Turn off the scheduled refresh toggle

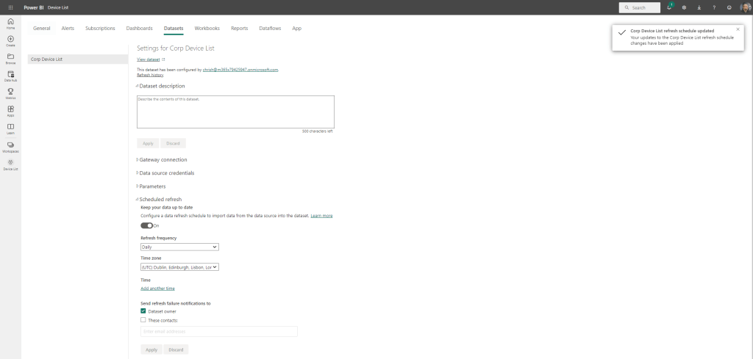point(146,225)
